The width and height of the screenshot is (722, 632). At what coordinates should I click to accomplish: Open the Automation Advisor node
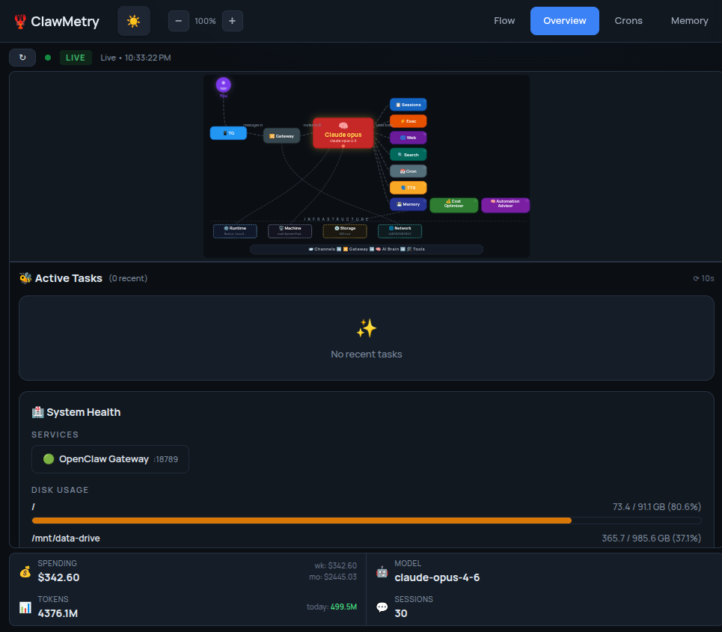point(505,205)
